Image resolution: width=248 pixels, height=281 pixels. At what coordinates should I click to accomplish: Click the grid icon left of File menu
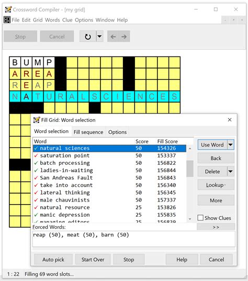coord(7,20)
